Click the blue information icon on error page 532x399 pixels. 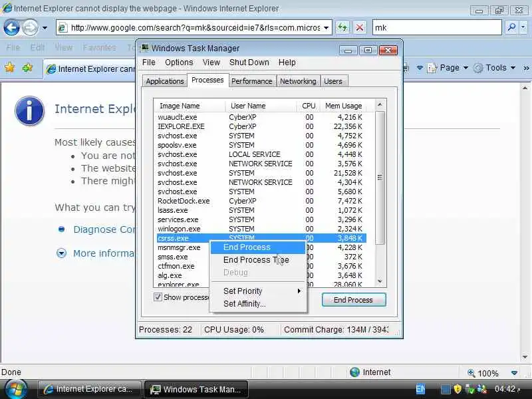coord(29,111)
